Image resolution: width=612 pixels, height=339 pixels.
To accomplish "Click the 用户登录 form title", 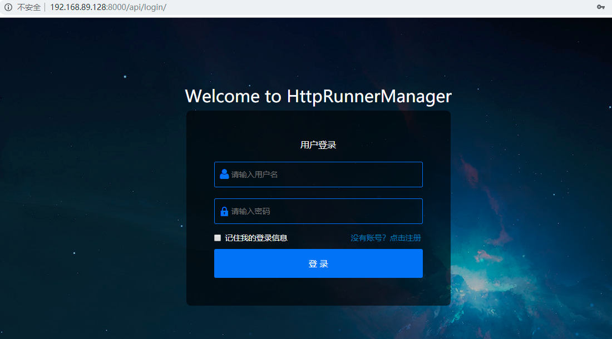I will [x=318, y=145].
